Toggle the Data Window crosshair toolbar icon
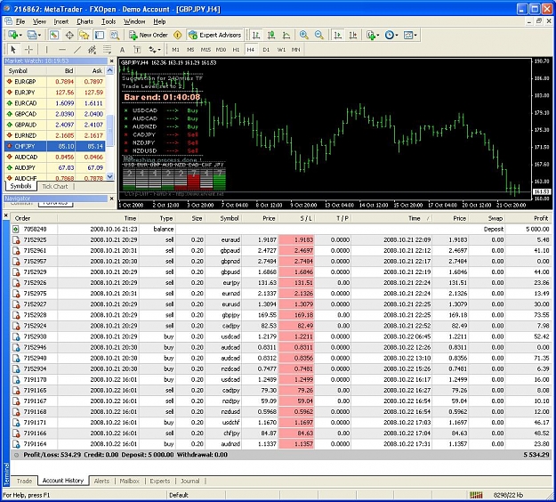 [x=69, y=35]
